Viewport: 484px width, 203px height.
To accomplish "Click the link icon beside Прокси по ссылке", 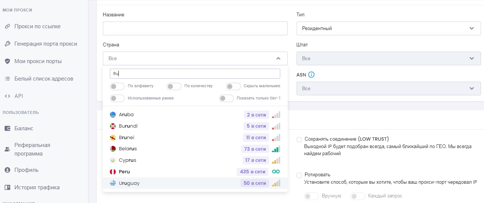I will (x=7, y=26).
